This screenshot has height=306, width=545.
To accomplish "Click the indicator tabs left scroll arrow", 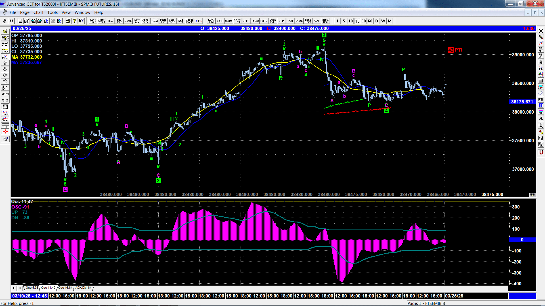I will (x=14, y=288).
